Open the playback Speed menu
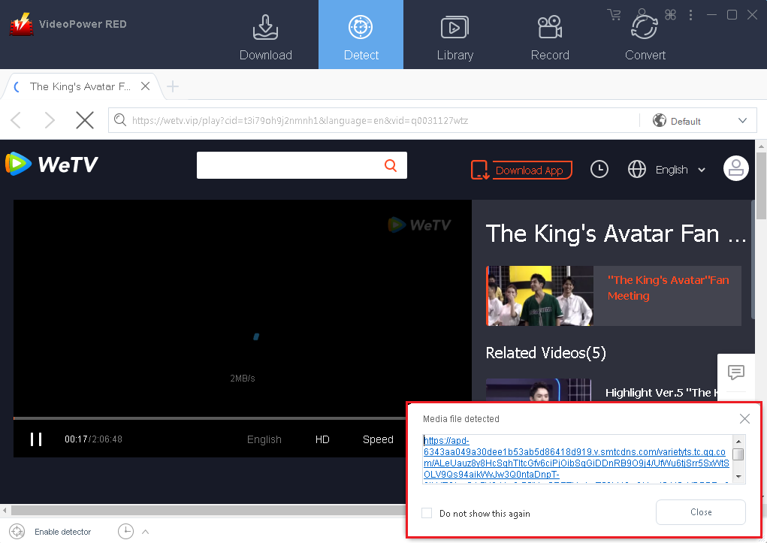Viewport: 767px width, 543px height. click(x=378, y=439)
